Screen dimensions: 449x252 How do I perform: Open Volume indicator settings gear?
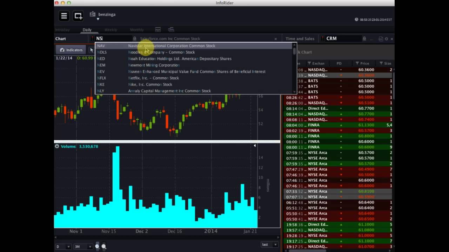click(x=57, y=146)
